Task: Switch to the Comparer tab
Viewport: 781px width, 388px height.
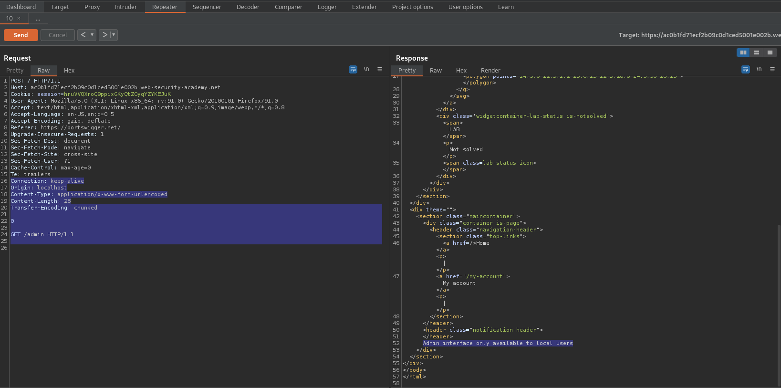Action: [289, 7]
